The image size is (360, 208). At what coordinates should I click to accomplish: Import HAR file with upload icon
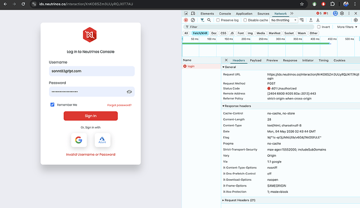311,20
